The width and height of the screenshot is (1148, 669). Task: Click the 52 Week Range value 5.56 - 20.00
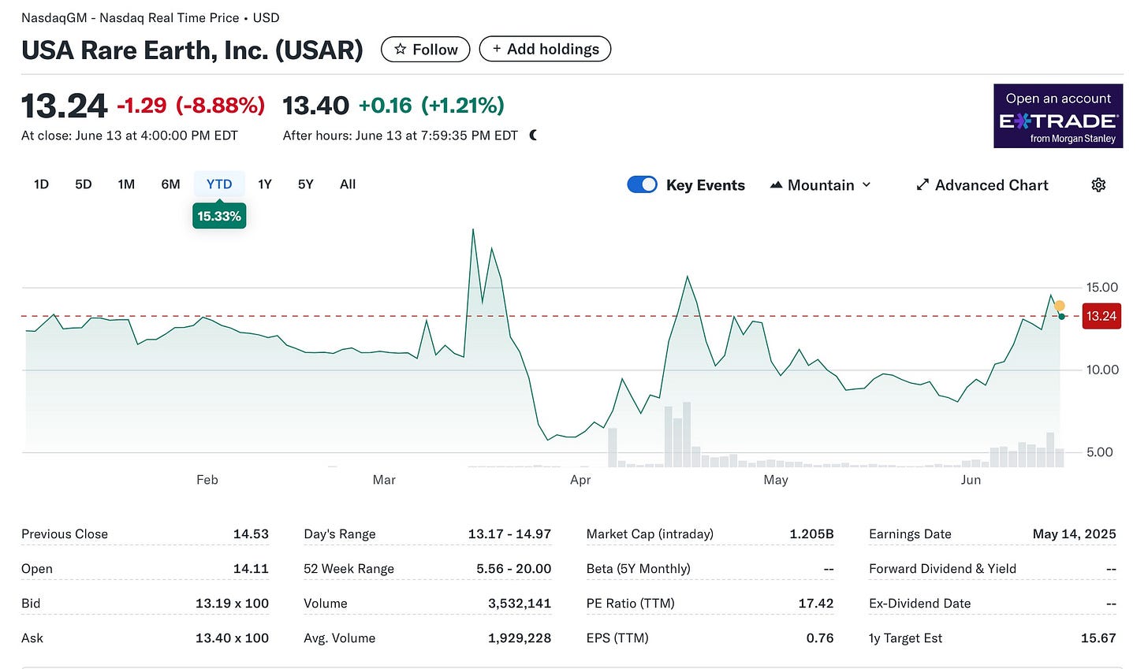pyautogui.click(x=513, y=568)
